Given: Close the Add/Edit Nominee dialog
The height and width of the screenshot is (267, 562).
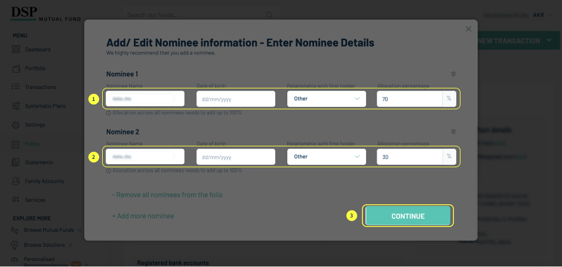Looking at the screenshot, I should 468,29.
